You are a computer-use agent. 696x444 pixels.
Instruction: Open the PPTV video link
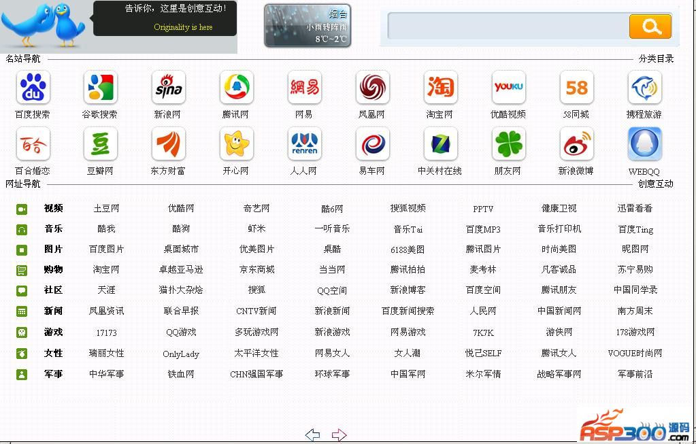(483, 209)
